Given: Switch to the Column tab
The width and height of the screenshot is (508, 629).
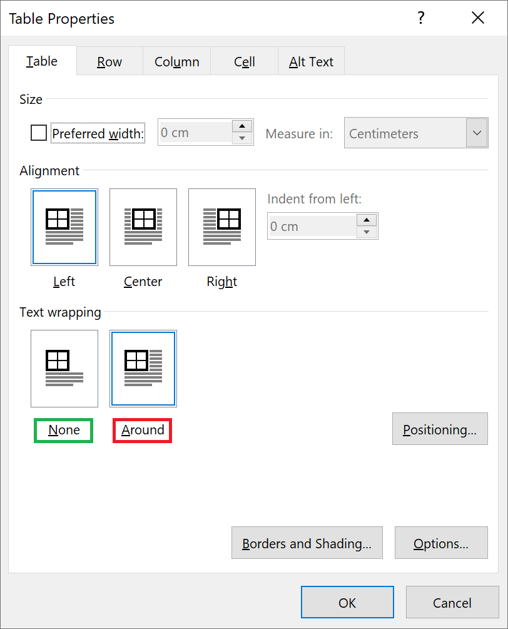Looking at the screenshot, I should pyautogui.click(x=177, y=61).
